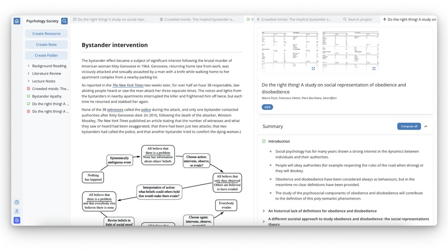Click the author line 'Mauro Pozzi, Francesco Fattori'

coord(299,98)
